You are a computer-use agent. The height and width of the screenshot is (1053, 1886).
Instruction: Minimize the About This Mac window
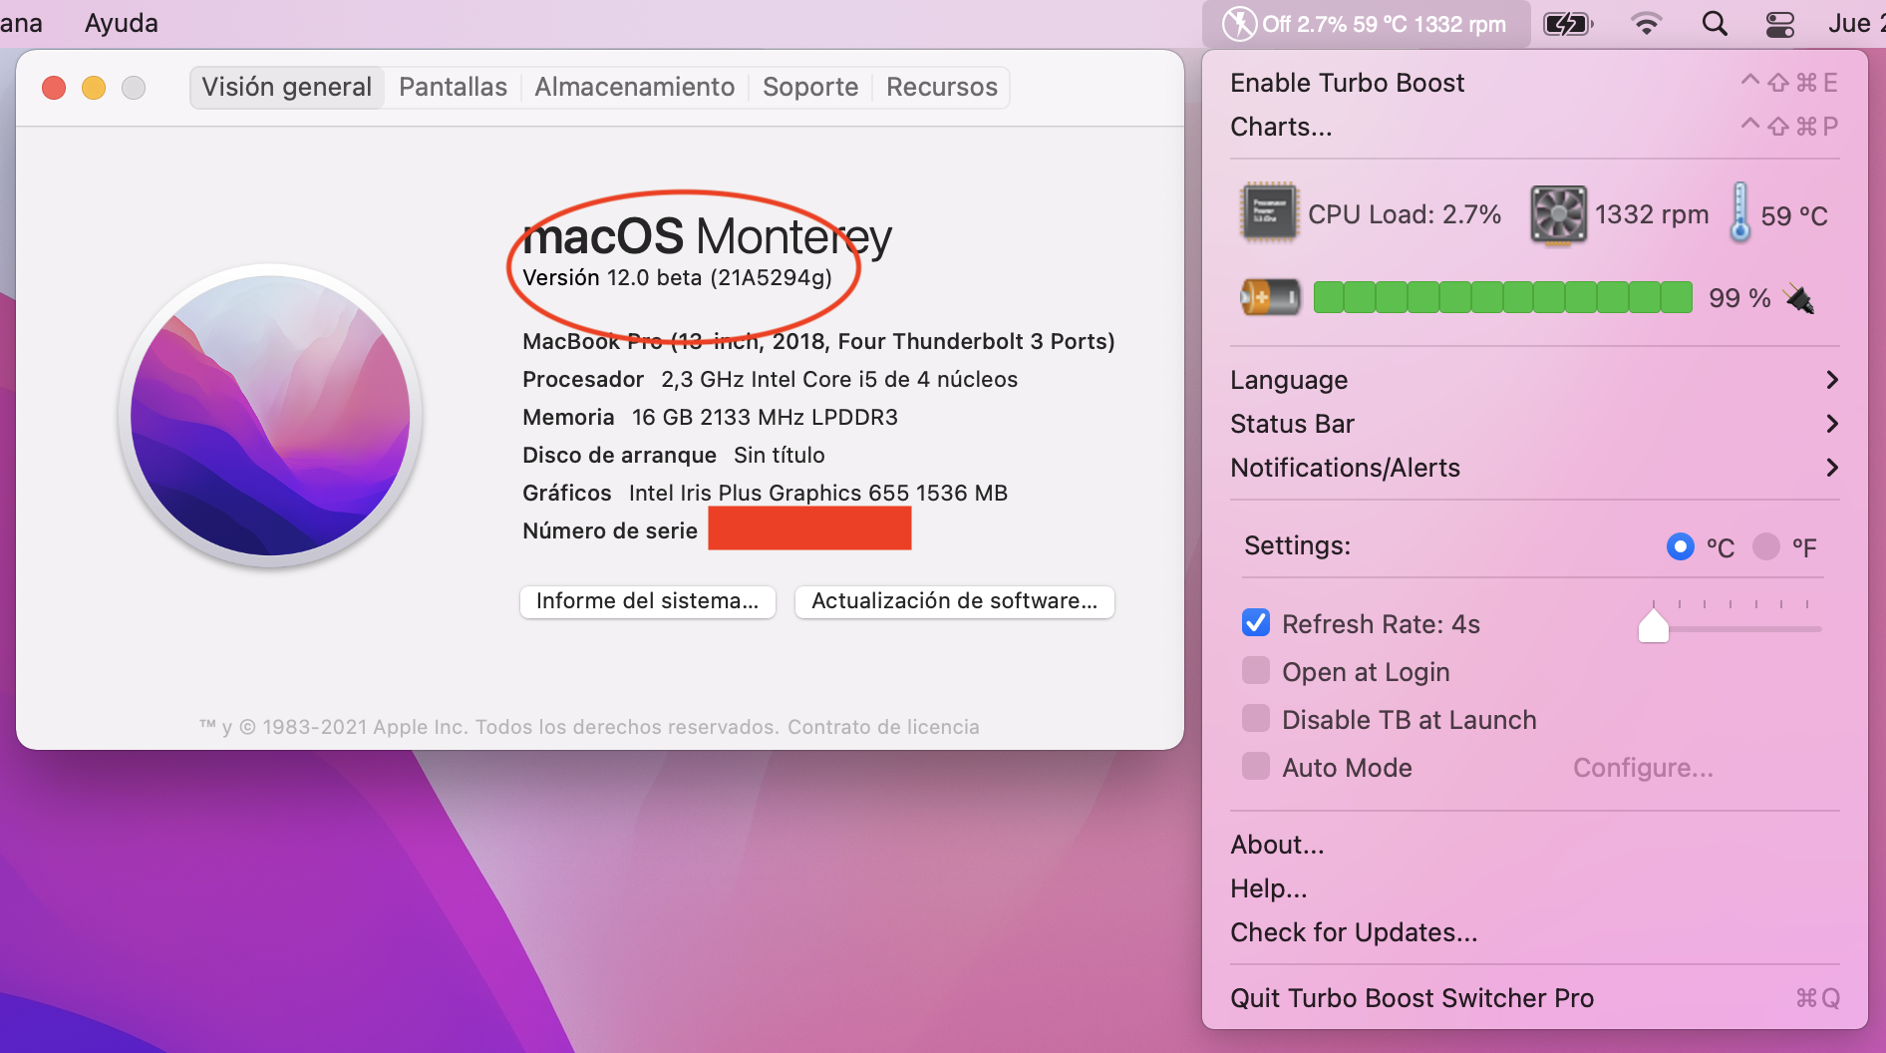click(94, 88)
